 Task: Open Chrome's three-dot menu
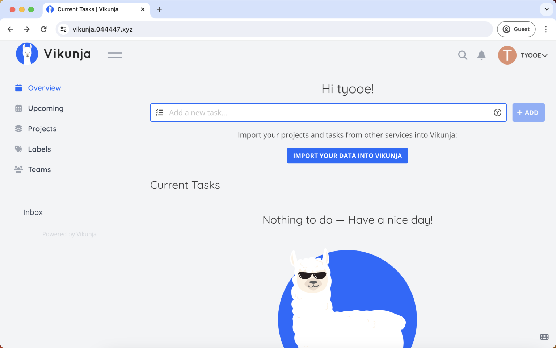[x=546, y=29]
